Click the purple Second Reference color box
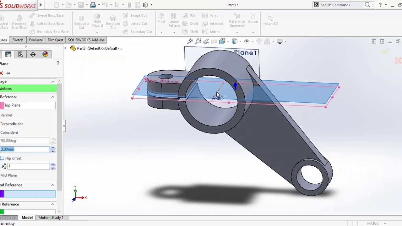 tap(2, 194)
